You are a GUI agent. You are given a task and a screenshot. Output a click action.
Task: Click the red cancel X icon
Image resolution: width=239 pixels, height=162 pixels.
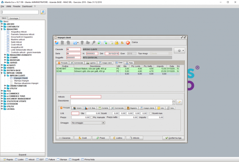coord(128,43)
